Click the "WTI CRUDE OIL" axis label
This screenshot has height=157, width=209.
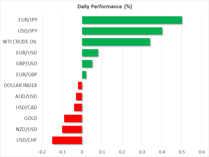[x=20, y=42]
